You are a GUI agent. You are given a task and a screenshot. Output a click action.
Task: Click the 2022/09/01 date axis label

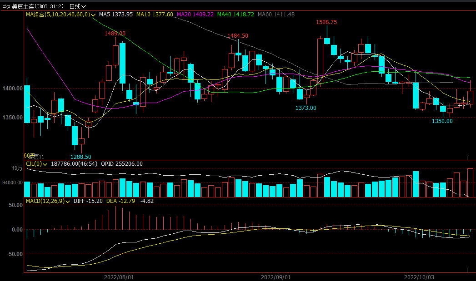tap(276, 276)
